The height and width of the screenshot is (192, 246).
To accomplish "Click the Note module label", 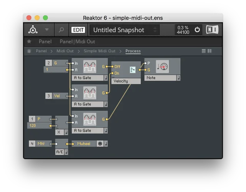I will (160, 78).
